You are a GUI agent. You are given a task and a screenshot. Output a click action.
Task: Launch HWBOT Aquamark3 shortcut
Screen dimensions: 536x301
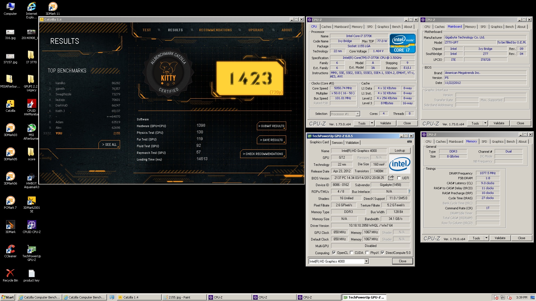pyautogui.click(x=31, y=180)
